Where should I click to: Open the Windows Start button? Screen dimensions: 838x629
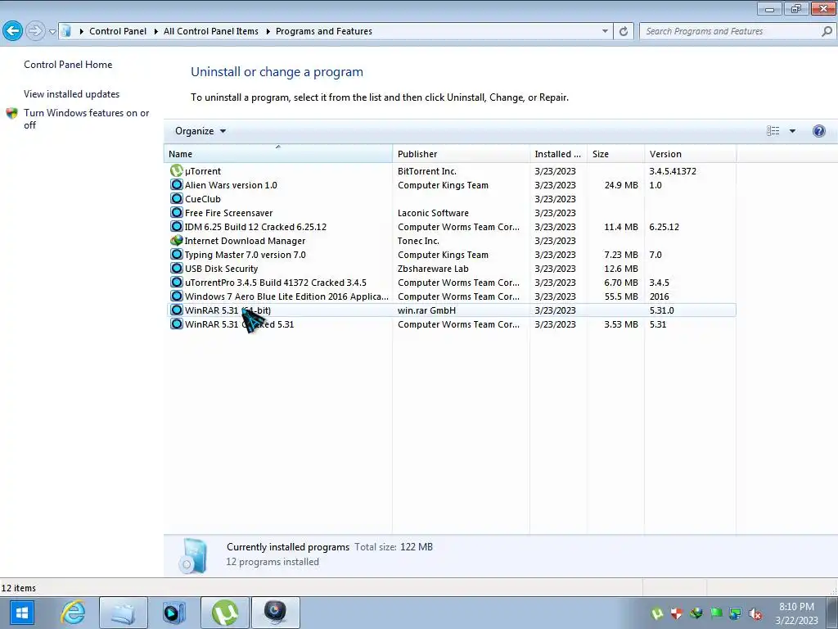(x=22, y=613)
